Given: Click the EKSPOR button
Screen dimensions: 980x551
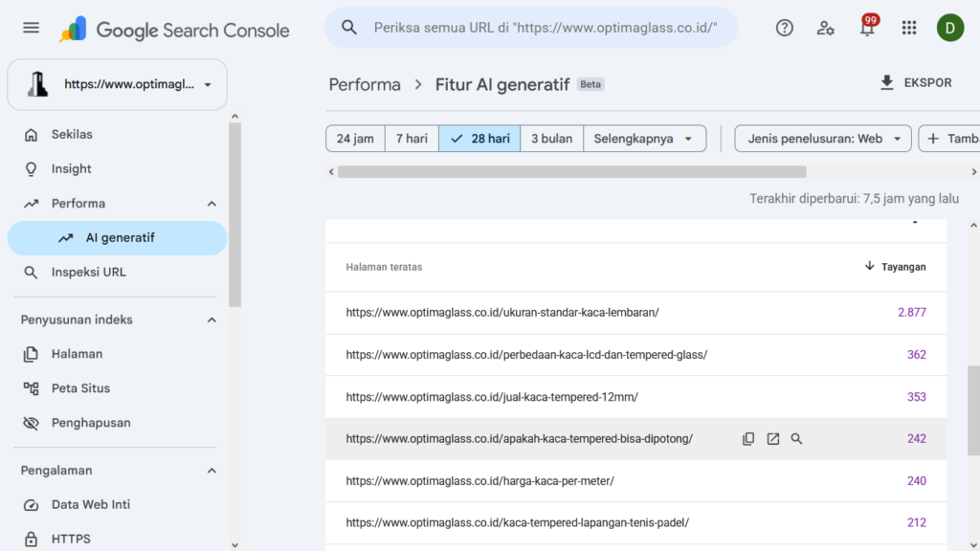Looking at the screenshot, I should pos(916,83).
